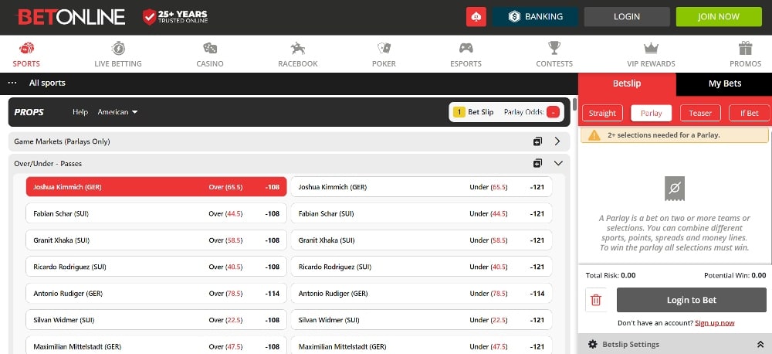
Task: Open Esports gamepad icon
Action: [x=466, y=49]
